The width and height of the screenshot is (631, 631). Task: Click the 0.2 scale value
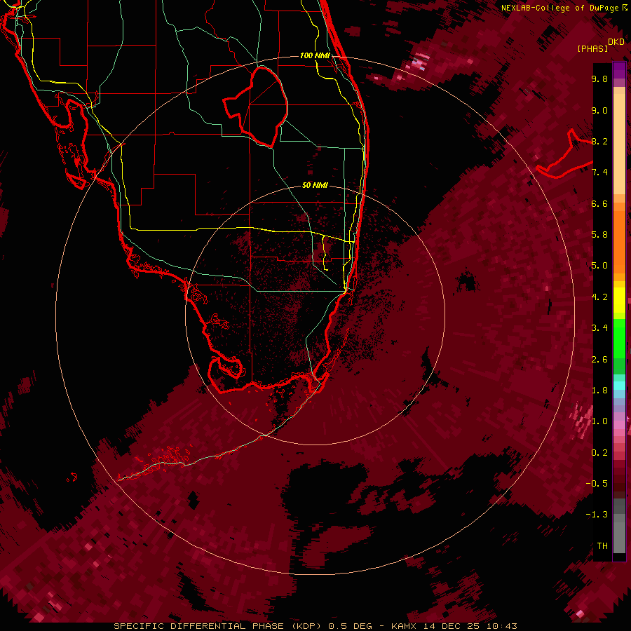click(x=599, y=453)
